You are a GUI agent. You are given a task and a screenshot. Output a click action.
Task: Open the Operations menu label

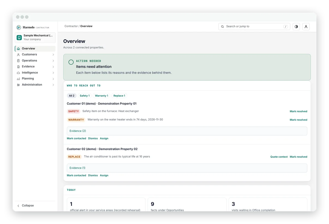(x=29, y=60)
